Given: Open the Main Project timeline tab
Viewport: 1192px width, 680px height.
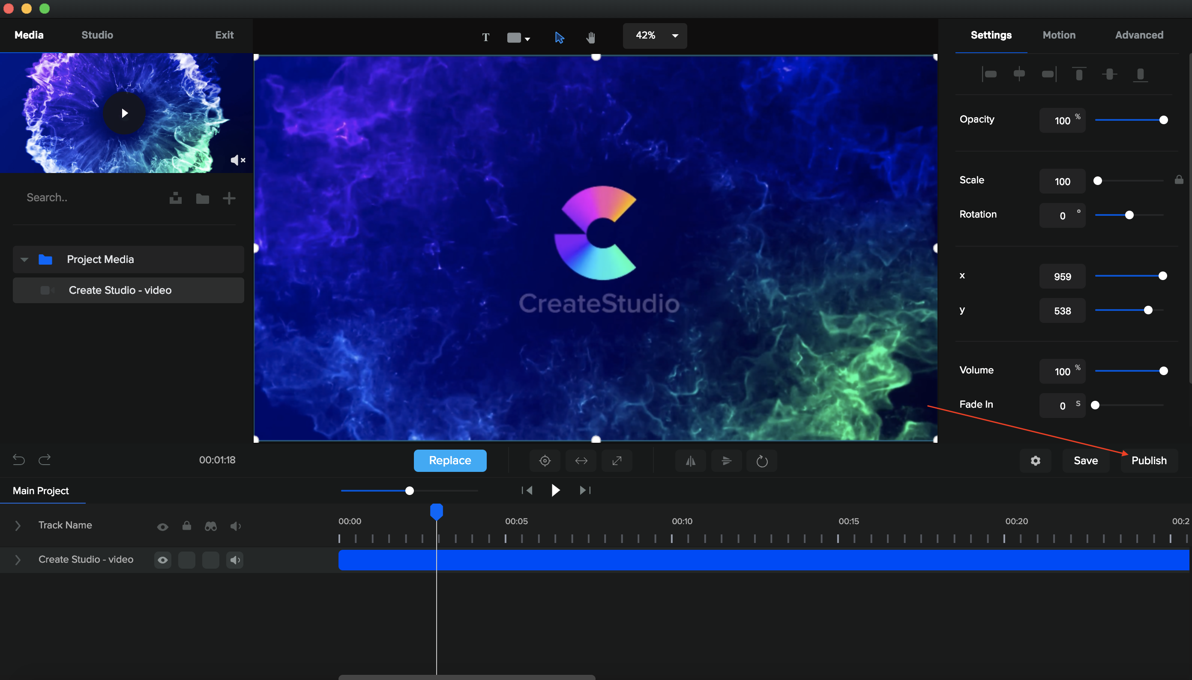Looking at the screenshot, I should pyautogui.click(x=41, y=491).
